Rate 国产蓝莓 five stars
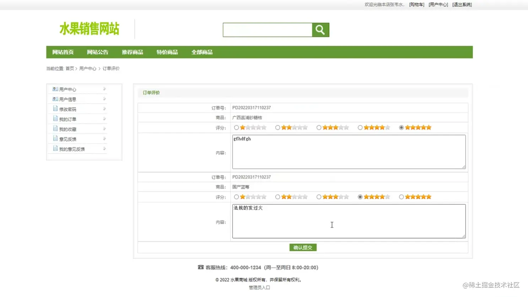The width and height of the screenshot is (528, 297). click(401, 197)
